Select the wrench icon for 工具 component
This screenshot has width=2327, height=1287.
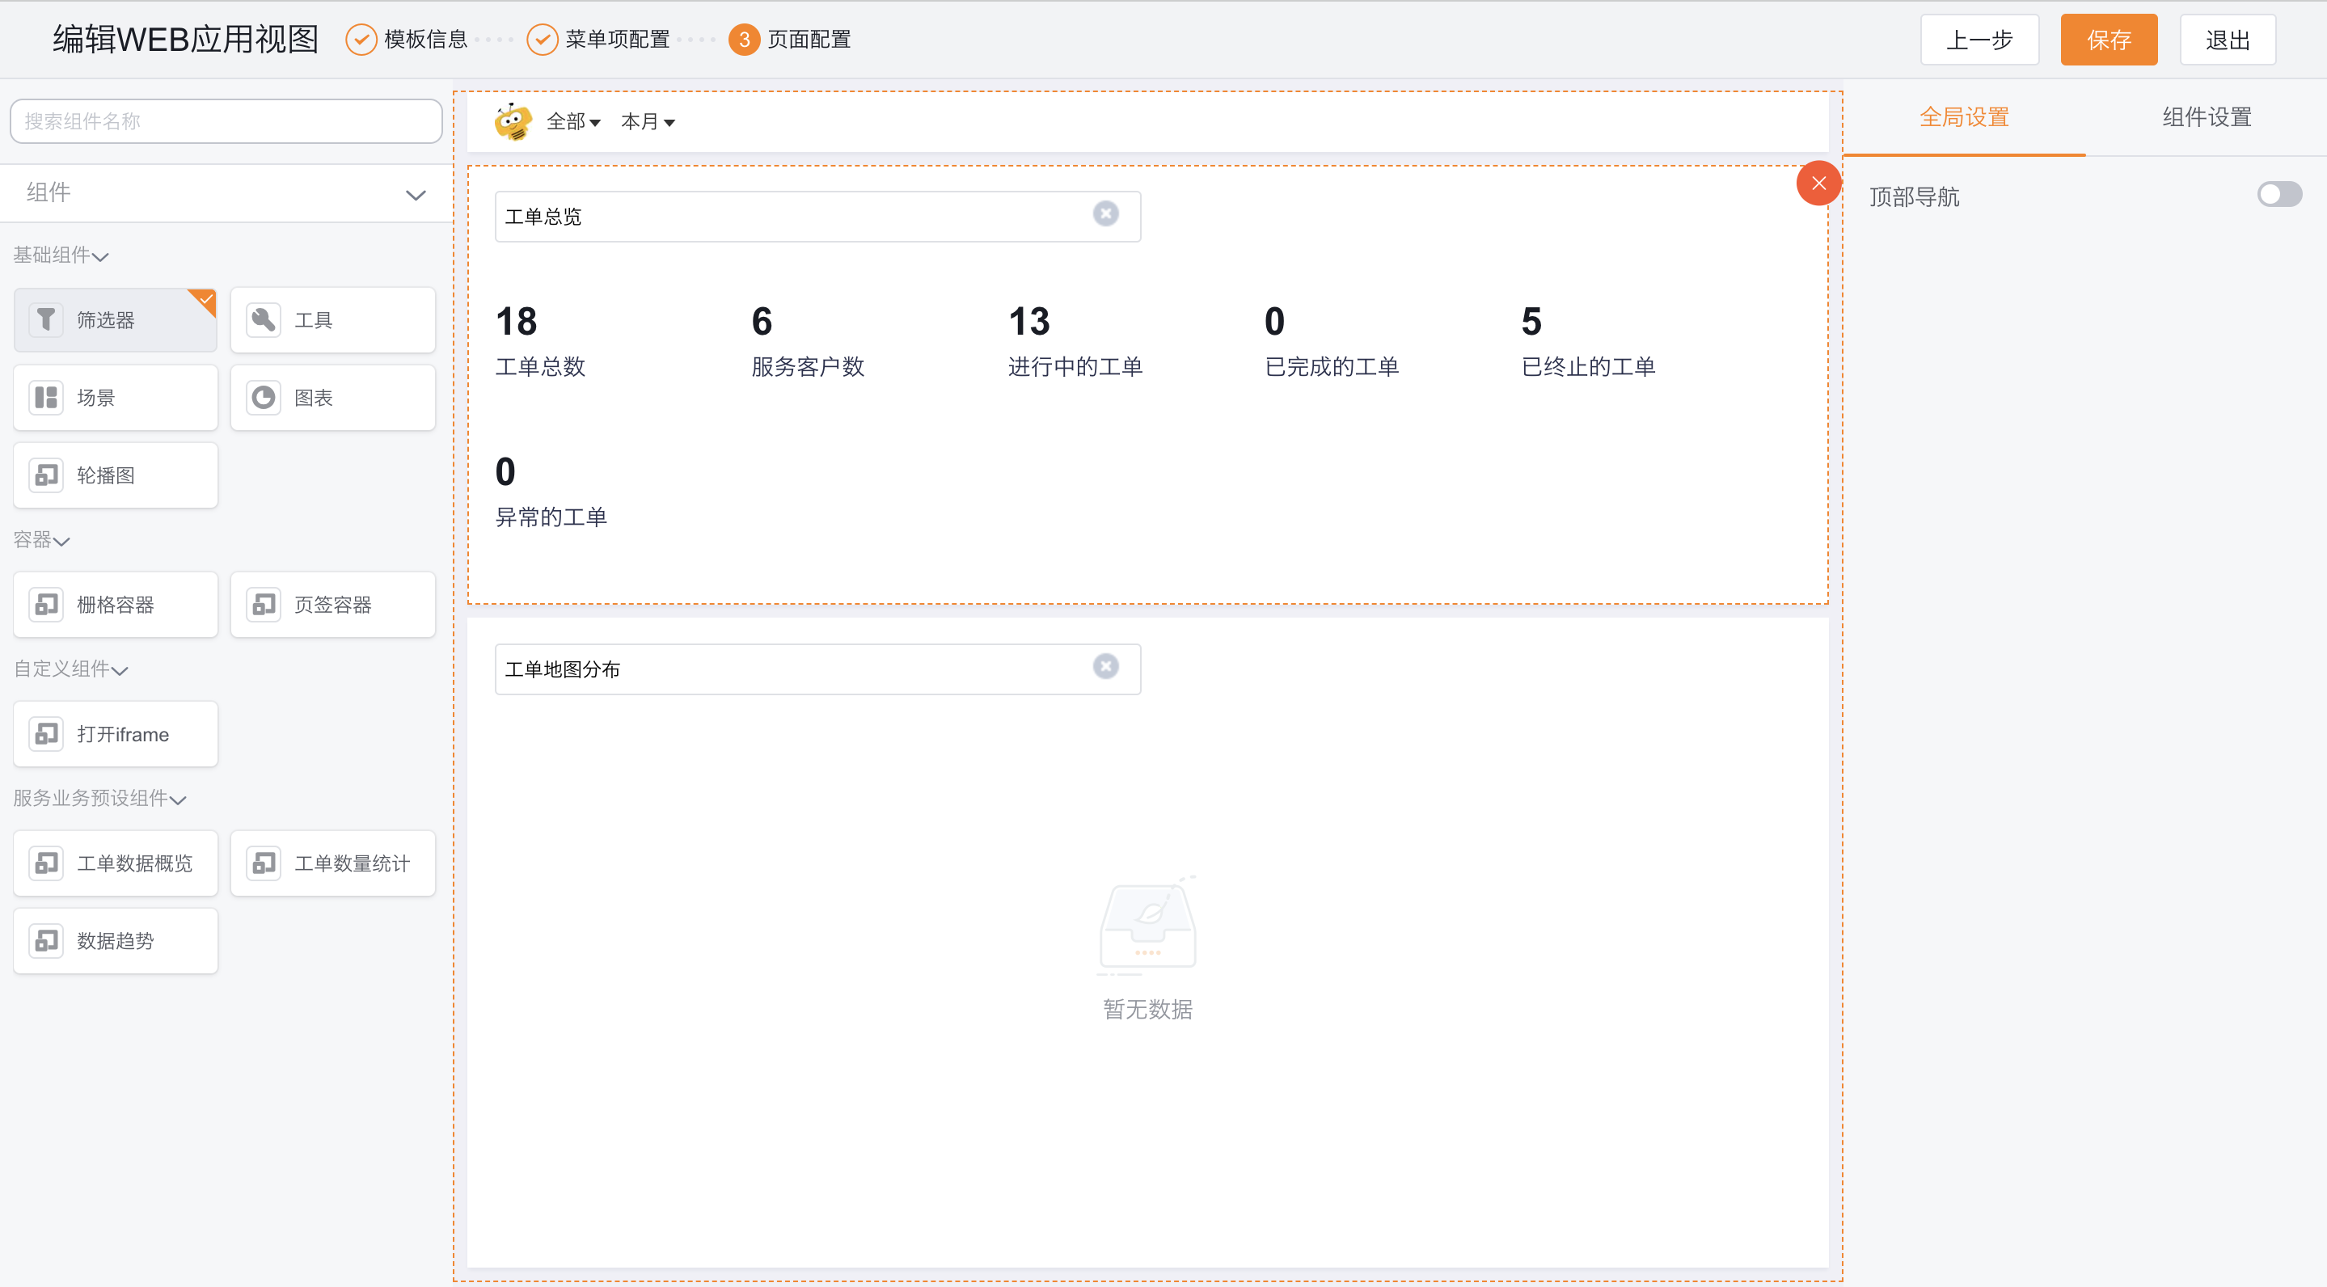(264, 319)
